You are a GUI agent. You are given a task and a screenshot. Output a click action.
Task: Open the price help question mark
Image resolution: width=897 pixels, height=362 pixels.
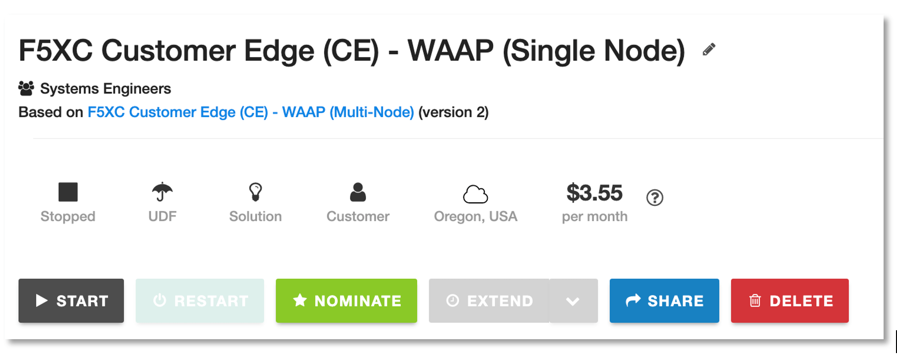click(655, 198)
